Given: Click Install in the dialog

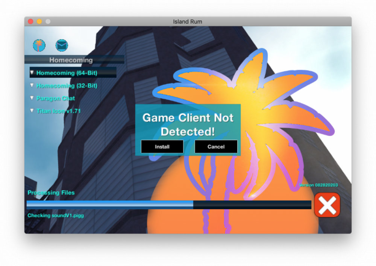Looking at the screenshot, I should coord(162,147).
